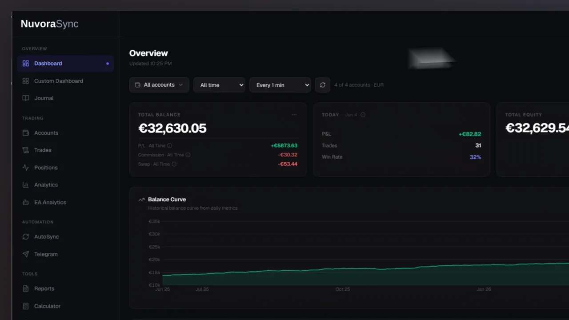Open Total Balance card three-dot menu
This screenshot has width=569, height=320.
point(294,115)
